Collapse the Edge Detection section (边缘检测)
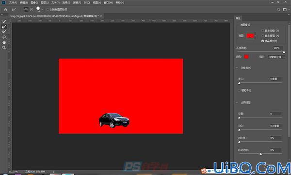Screen dimensions: 291x175 point(237,68)
